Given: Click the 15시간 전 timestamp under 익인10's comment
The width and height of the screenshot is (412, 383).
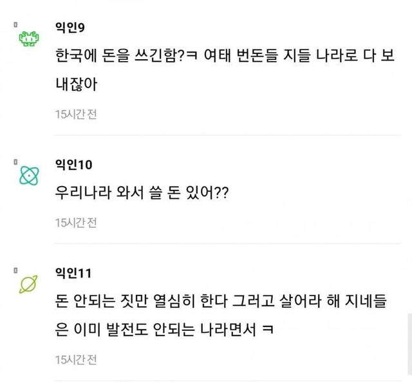Looking at the screenshot, I should point(76,222).
